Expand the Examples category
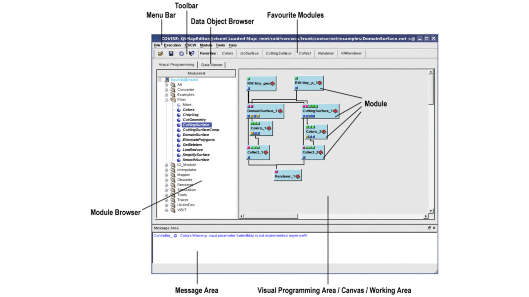 (x=166, y=95)
